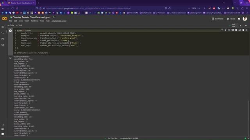Go to browser home page
250x140 pixels.
tap(17, 8)
